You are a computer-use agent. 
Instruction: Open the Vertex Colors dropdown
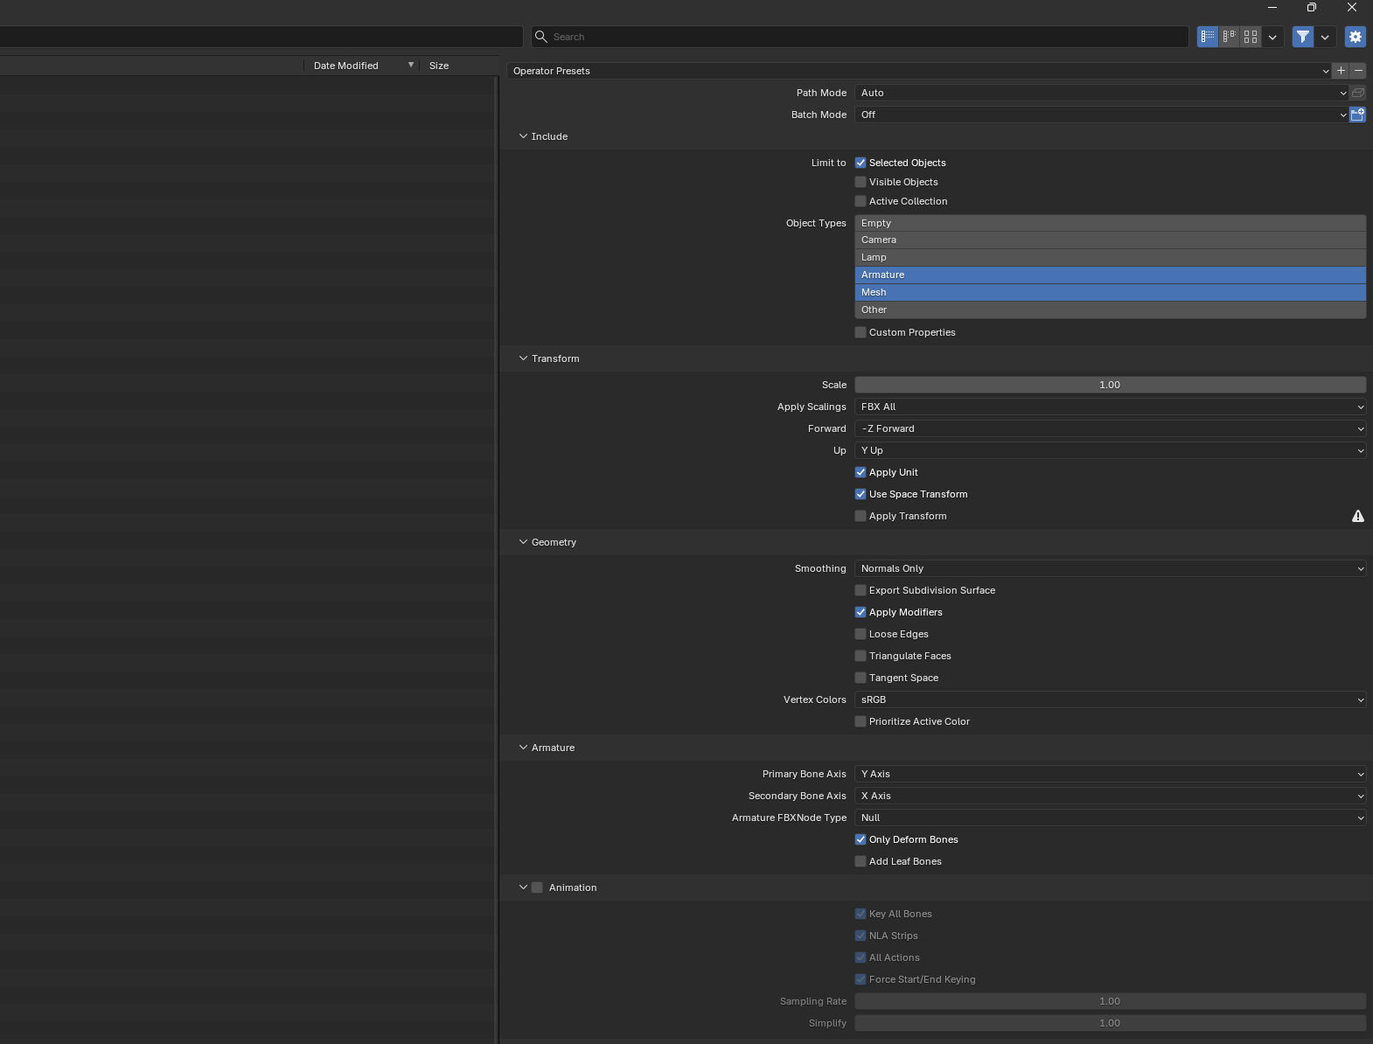pos(1111,699)
